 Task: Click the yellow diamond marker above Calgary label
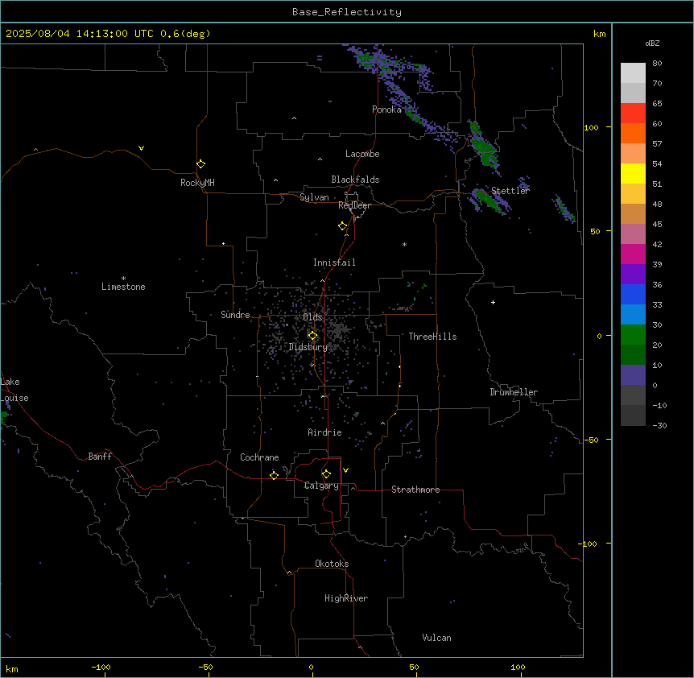point(326,474)
